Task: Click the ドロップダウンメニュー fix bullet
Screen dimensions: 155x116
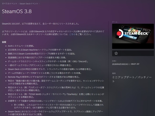Action: pyautogui.click(x=40, y=65)
